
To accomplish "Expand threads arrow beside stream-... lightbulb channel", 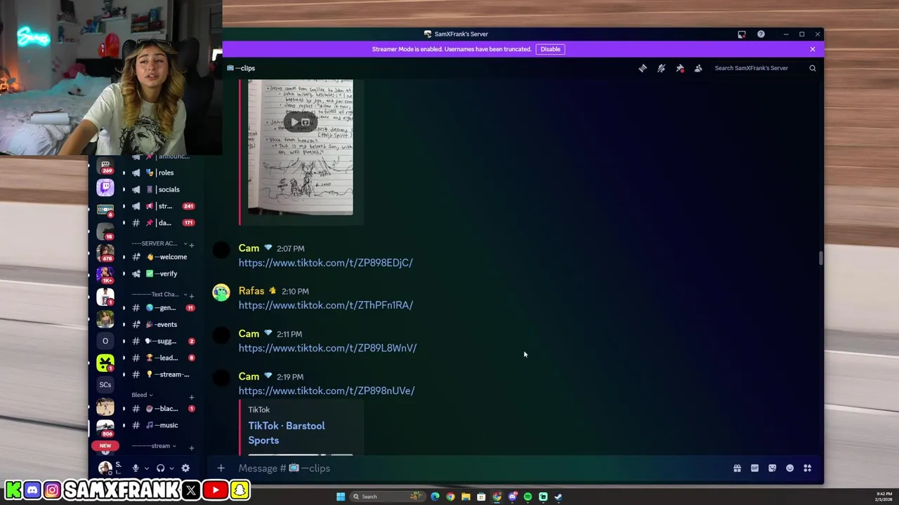I will point(124,375).
